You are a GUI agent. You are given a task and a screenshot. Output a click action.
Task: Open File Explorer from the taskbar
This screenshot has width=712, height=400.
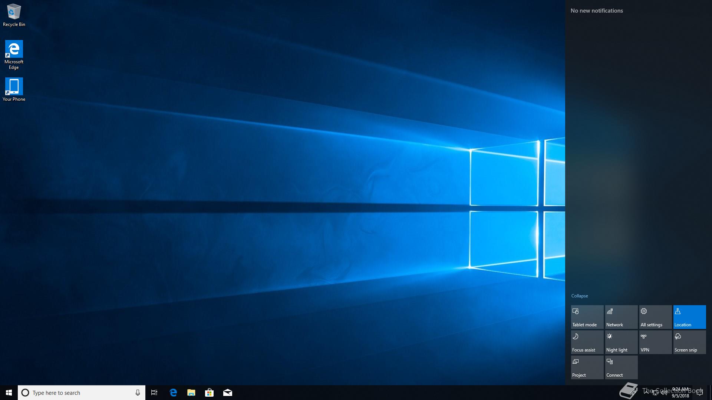click(191, 393)
